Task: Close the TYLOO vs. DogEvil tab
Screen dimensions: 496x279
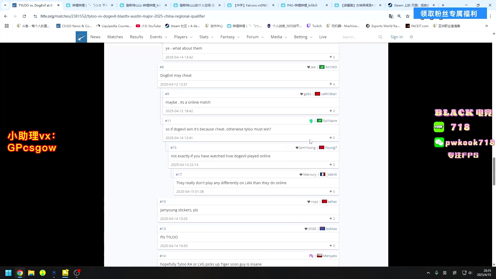Action: 58,5
